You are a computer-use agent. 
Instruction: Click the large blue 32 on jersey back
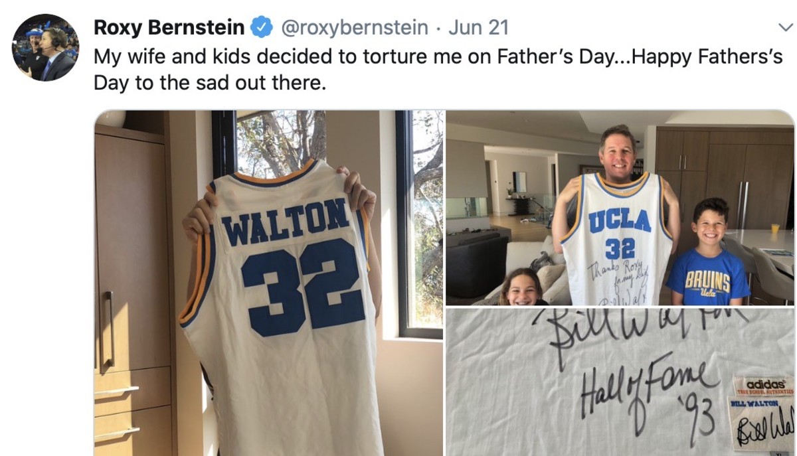302,287
